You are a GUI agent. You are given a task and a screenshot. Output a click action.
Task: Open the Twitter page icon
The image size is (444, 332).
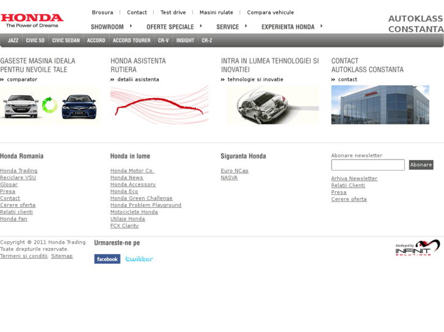(x=139, y=259)
